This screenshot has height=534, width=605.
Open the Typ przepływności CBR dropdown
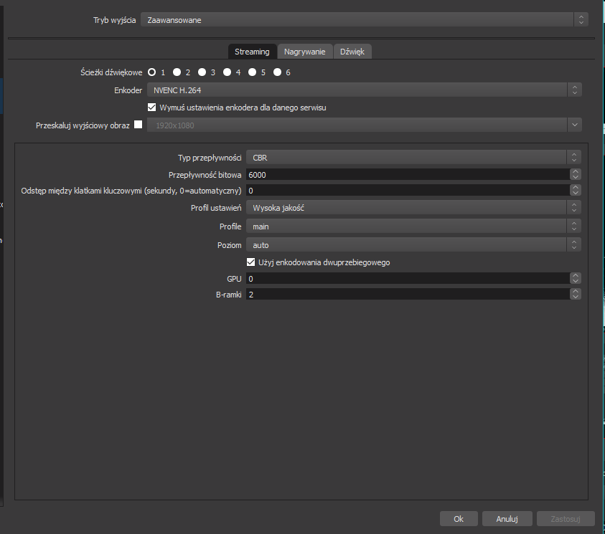click(413, 158)
